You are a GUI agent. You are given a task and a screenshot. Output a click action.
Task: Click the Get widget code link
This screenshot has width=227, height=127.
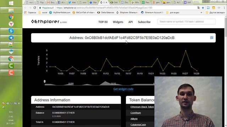(123, 89)
